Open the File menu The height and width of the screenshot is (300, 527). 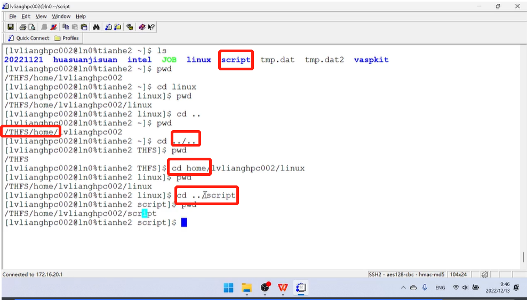13,17
